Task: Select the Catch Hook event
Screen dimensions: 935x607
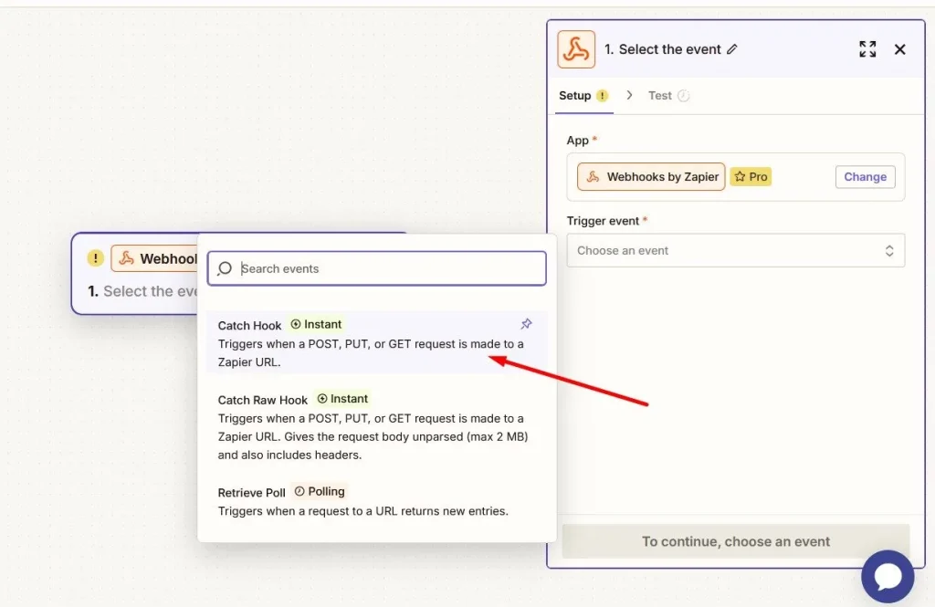Action: pyautogui.click(x=376, y=343)
